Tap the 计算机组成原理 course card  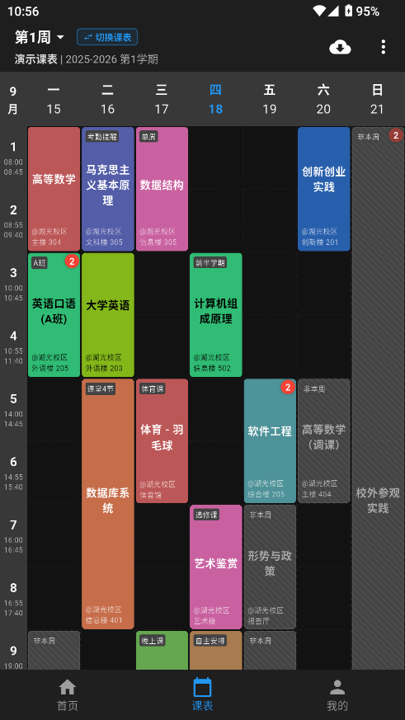[x=216, y=314]
